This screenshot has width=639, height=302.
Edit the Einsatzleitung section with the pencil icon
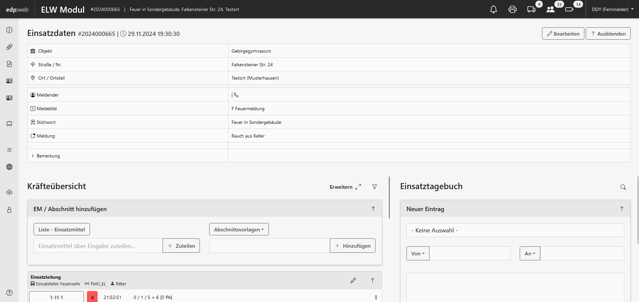353,280
